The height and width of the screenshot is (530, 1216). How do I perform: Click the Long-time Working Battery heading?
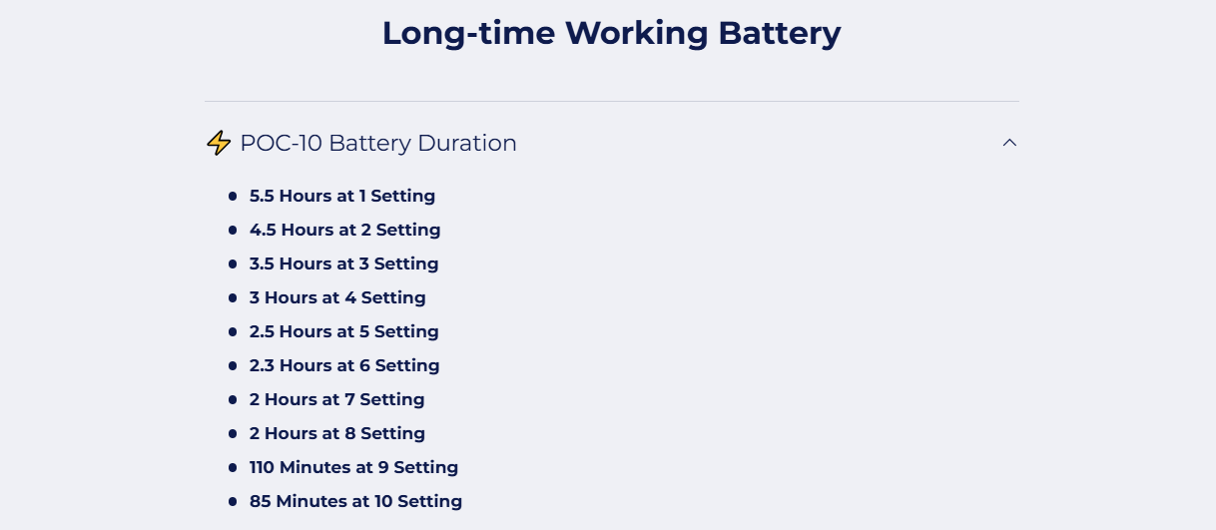click(x=611, y=33)
